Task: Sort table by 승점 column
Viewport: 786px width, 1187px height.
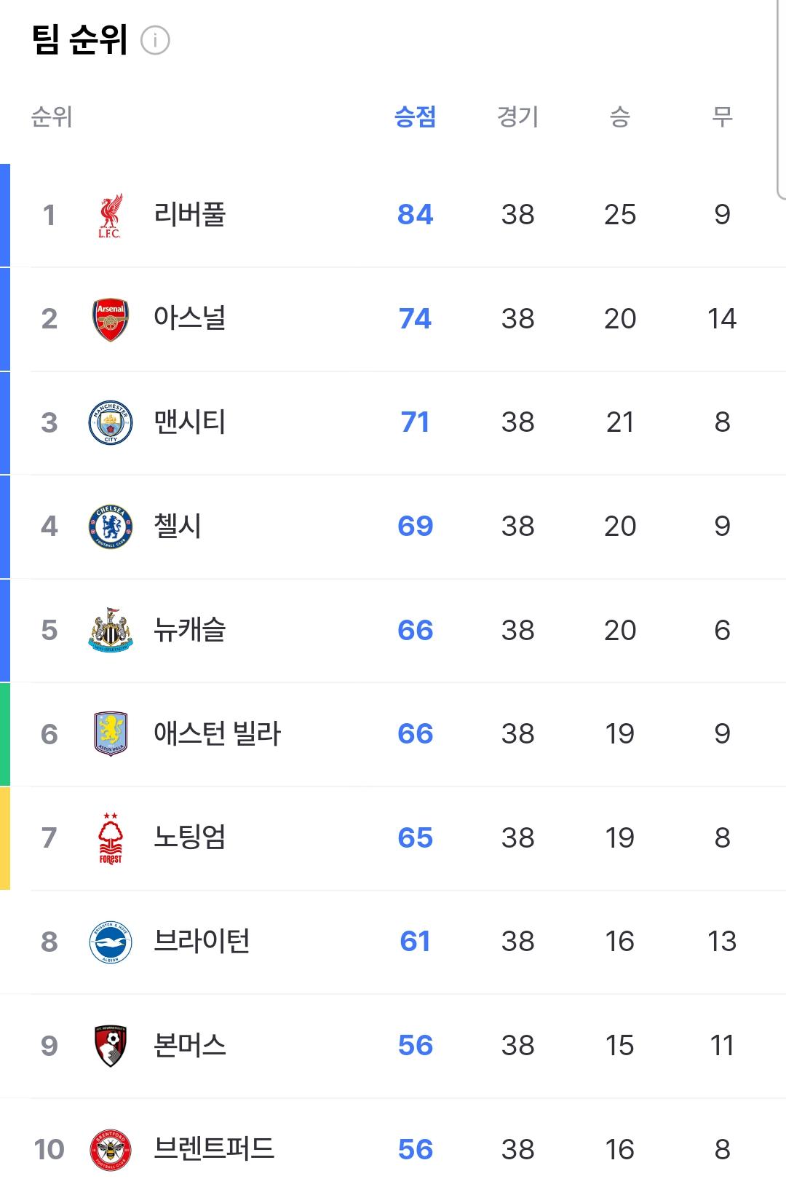Action: click(415, 117)
